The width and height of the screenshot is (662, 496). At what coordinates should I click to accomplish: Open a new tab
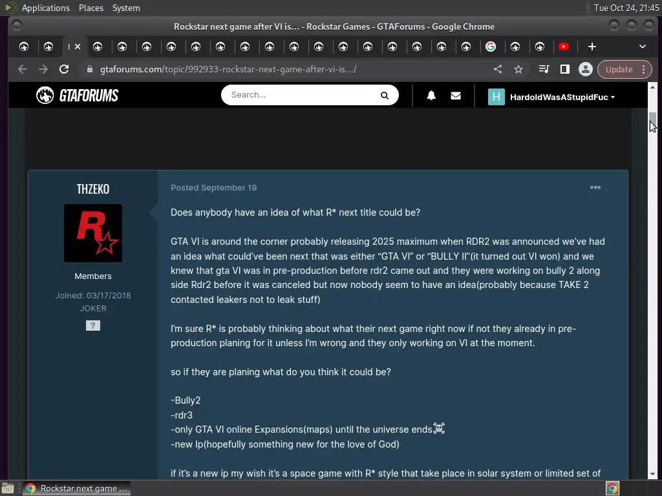tap(592, 46)
